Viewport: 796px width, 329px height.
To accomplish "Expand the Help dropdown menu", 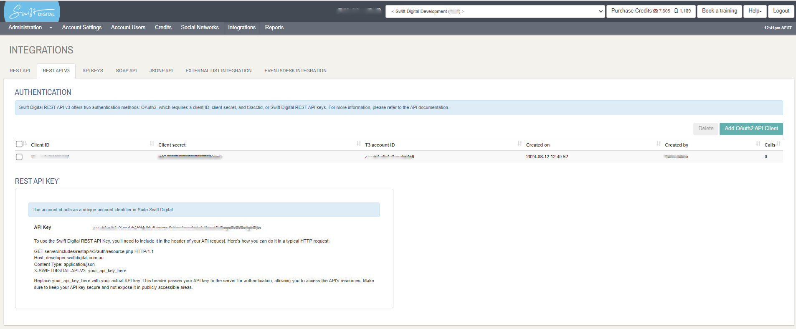I will coord(755,11).
